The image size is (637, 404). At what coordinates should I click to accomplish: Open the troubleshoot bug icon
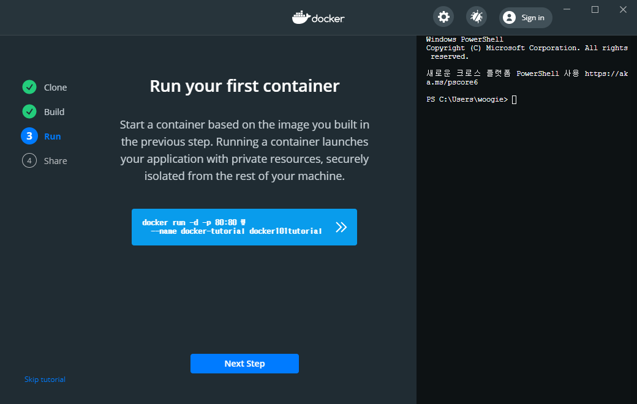pos(476,17)
